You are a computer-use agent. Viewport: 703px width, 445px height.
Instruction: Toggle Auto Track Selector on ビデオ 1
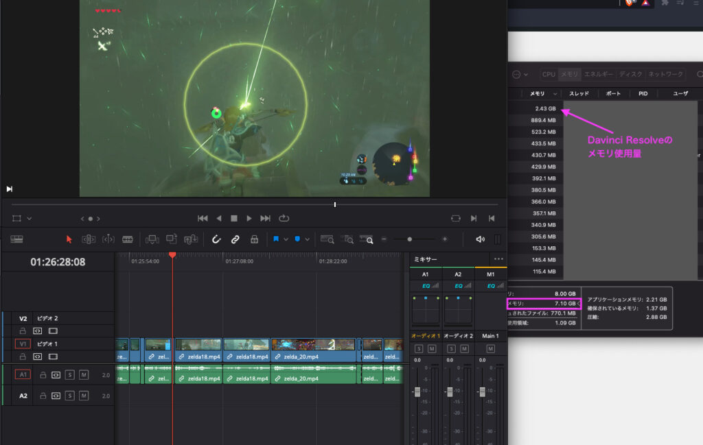38,357
